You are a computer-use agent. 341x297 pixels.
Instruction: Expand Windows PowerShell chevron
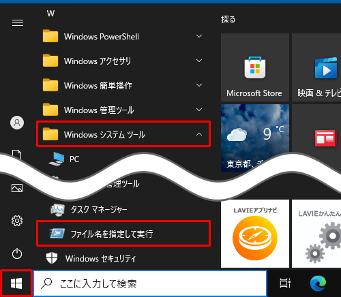click(x=199, y=36)
